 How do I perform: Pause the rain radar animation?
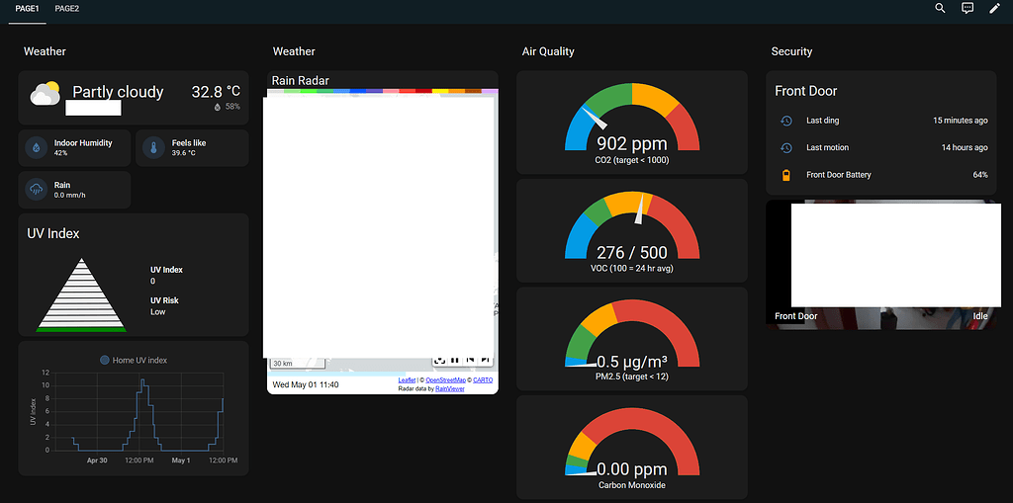click(455, 361)
